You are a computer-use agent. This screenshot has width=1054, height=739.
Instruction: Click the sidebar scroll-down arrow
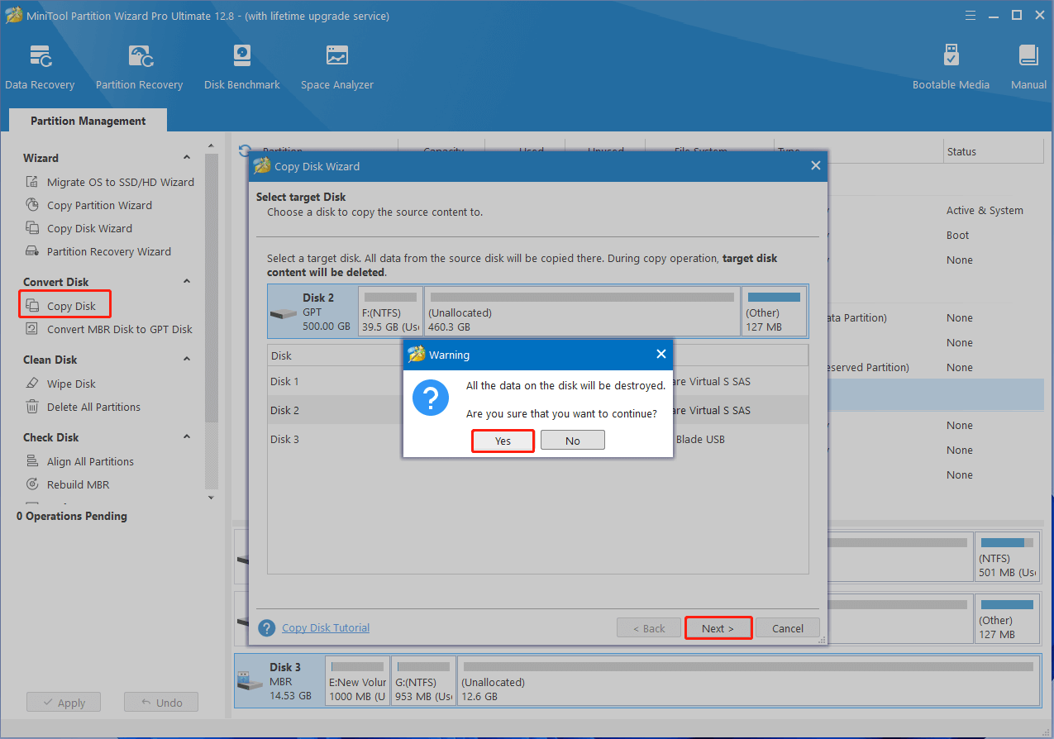[210, 498]
